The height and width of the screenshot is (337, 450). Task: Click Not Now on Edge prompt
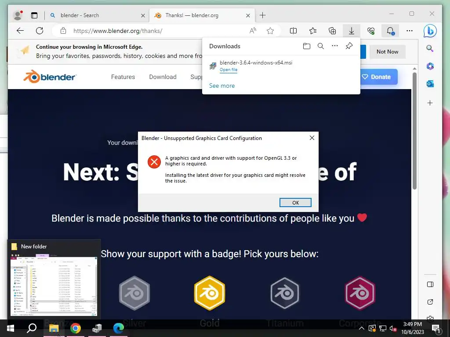tap(388, 52)
